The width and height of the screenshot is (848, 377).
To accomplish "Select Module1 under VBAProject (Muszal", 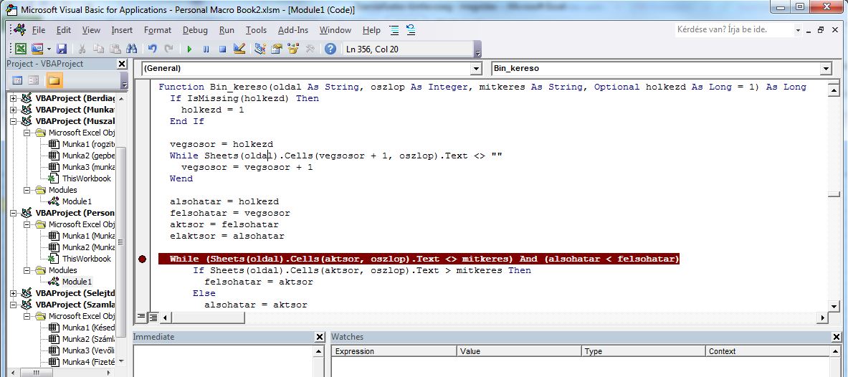I will click(x=77, y=201).
